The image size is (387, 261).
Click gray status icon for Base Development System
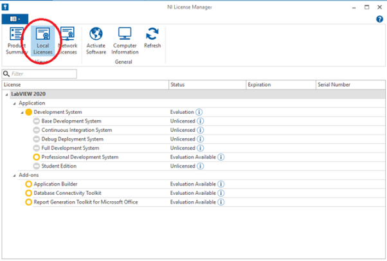coord(36,121)
